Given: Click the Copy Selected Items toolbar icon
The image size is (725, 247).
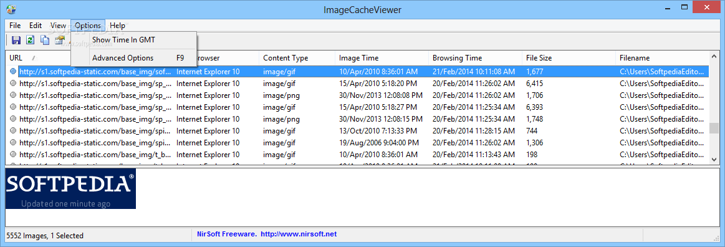Looking at the screenshot, I should [45, 41].
